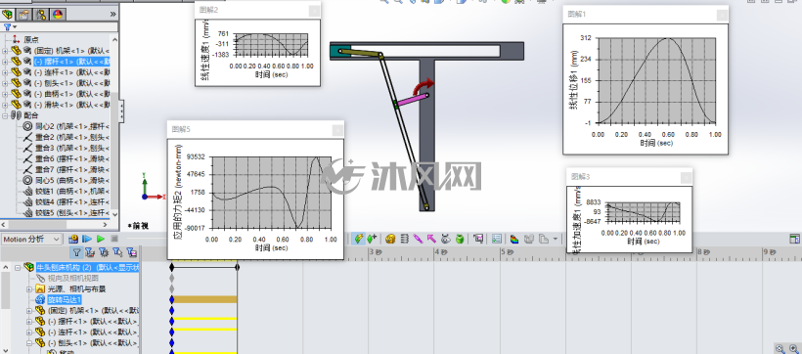This screenshot has height=354, width=802.
Task: Click the Simulation Setup rainbow icon
Action: click(514, 239)
